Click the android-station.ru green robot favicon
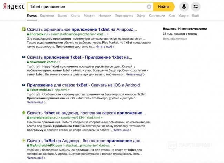The width and height of the screenshot is (224, 163). point(23,113)
